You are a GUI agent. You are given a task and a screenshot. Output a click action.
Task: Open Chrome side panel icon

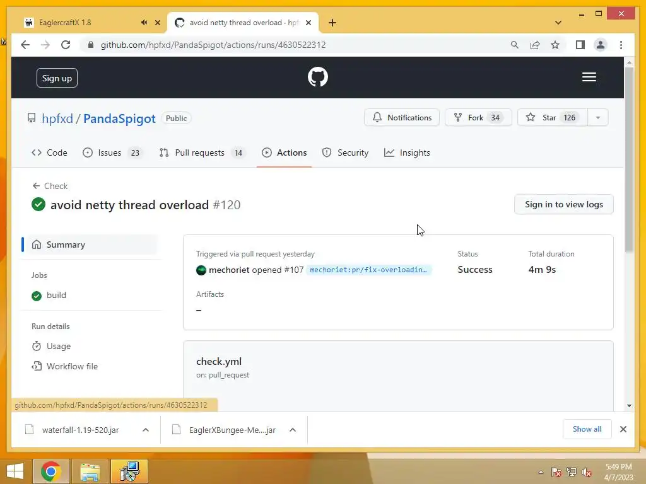point(580,45)
